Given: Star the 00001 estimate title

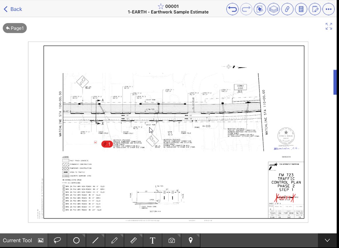Looking at the screenshot, I should pyautogui.click(x=161, y=6).
